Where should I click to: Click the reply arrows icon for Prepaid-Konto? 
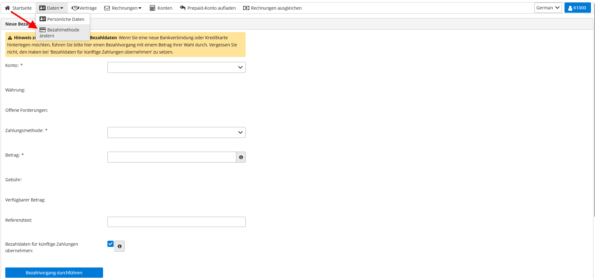click(183, 8)
